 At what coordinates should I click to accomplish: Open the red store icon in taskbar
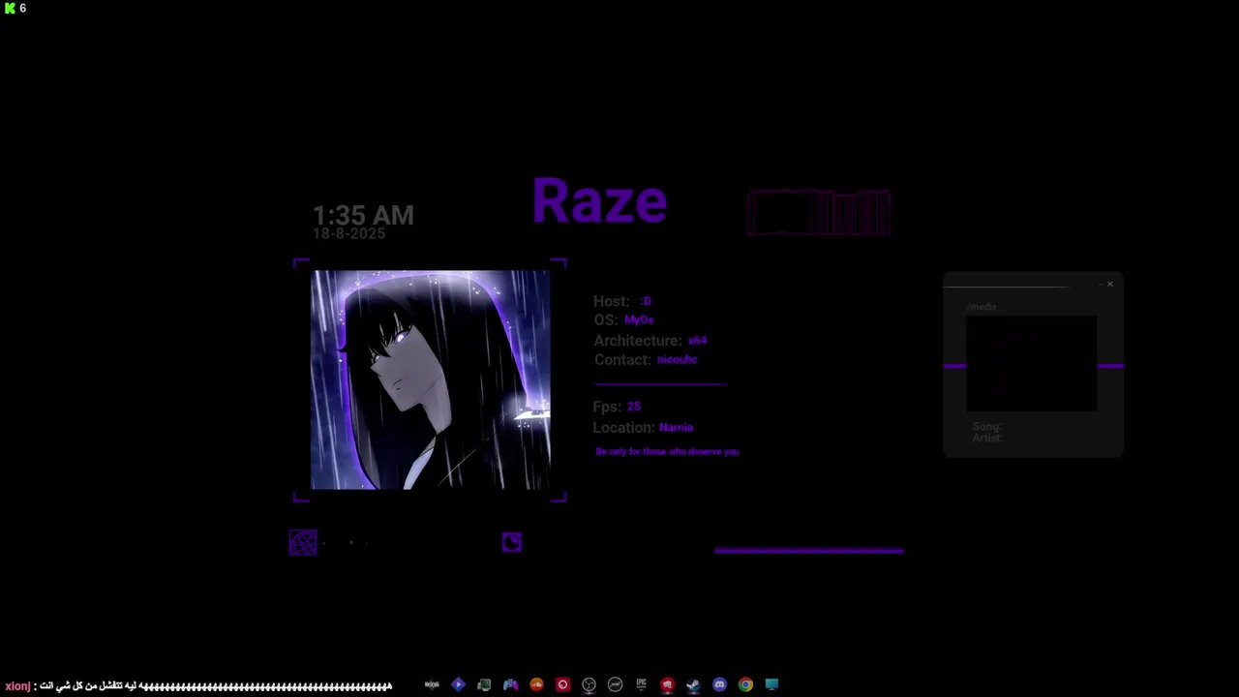click(667, 684)
